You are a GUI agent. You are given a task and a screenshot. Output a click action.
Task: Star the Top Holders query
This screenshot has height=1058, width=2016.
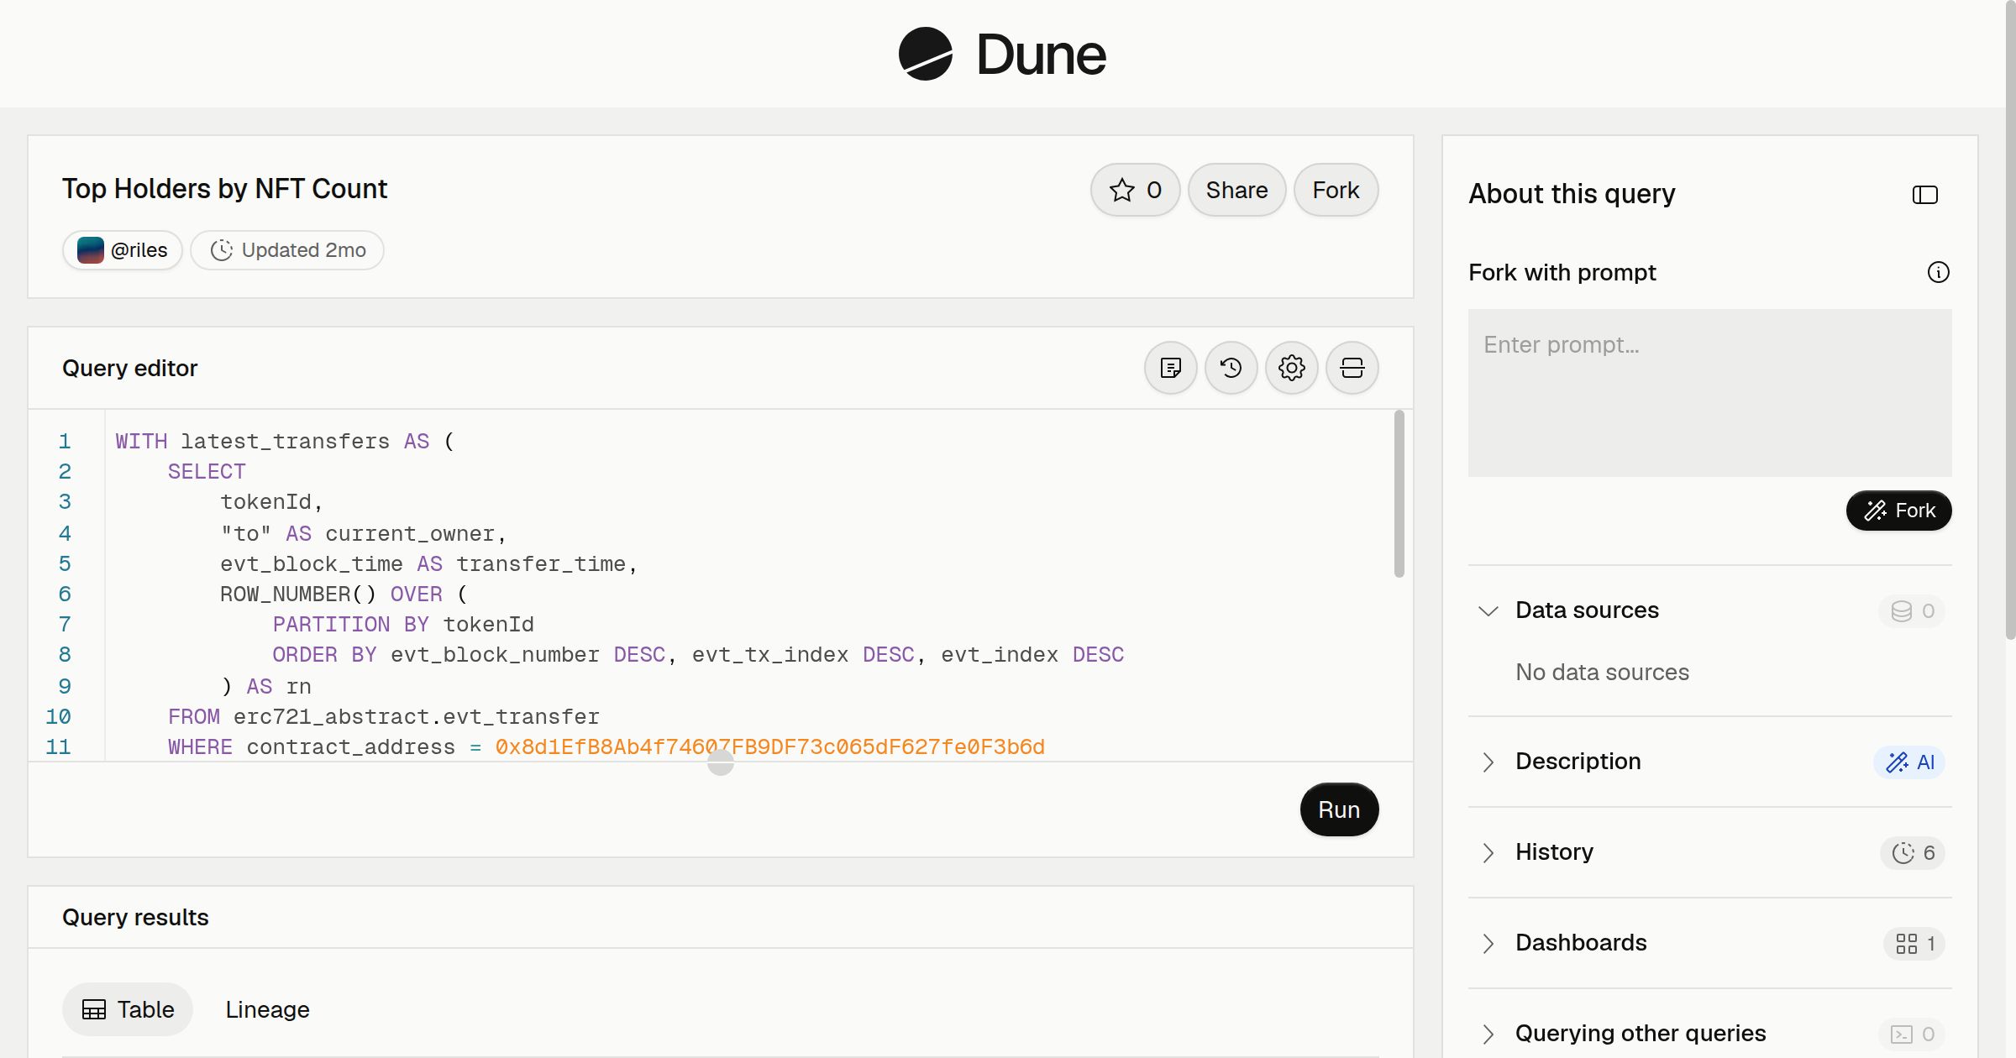[x=1135, y=190]
